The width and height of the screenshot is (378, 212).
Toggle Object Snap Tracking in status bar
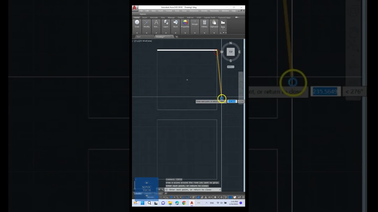tap(183, 197)
